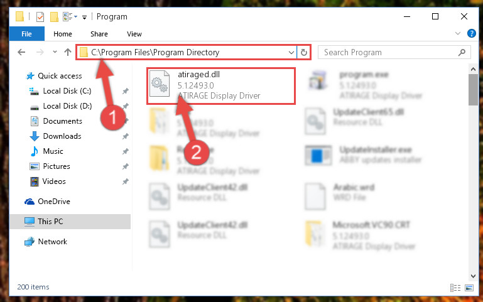Click the Properties checkmark icon in title bar
The image size is (483, 302).
(40, 16)
